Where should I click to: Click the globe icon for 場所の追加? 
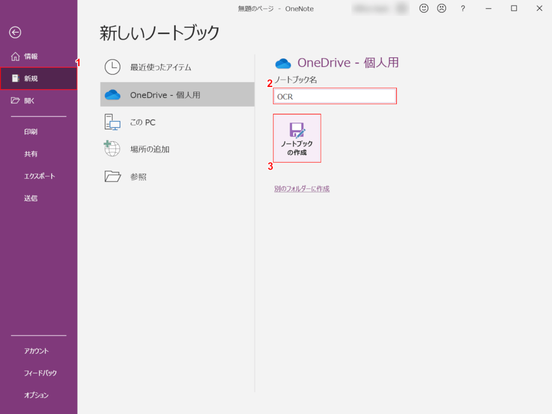click(x=112, y=149)
